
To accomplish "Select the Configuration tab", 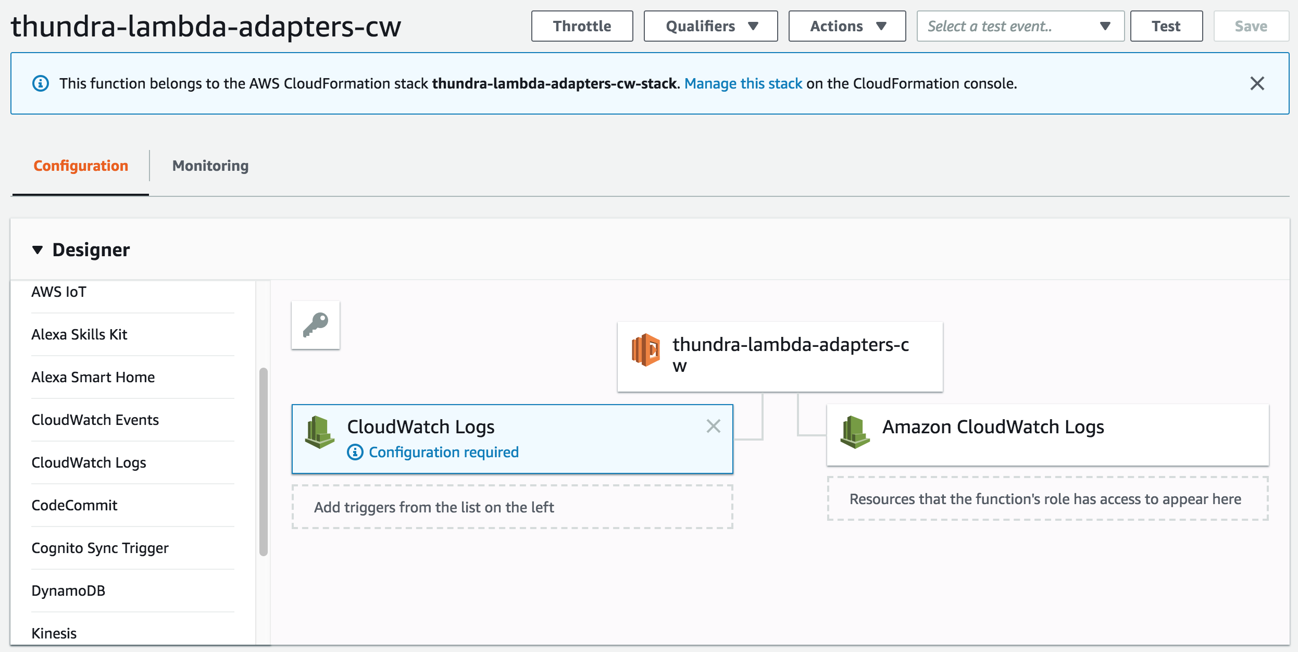I will click(x=81, y=166).
